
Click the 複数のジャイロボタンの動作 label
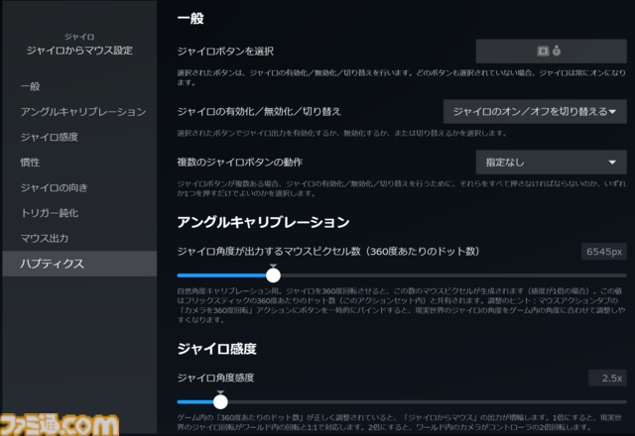coord(240,163)
